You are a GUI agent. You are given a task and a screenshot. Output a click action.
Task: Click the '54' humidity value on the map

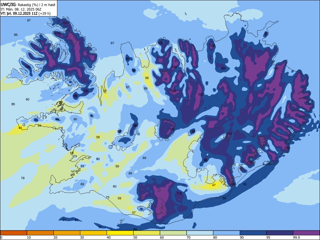[39, 125]
